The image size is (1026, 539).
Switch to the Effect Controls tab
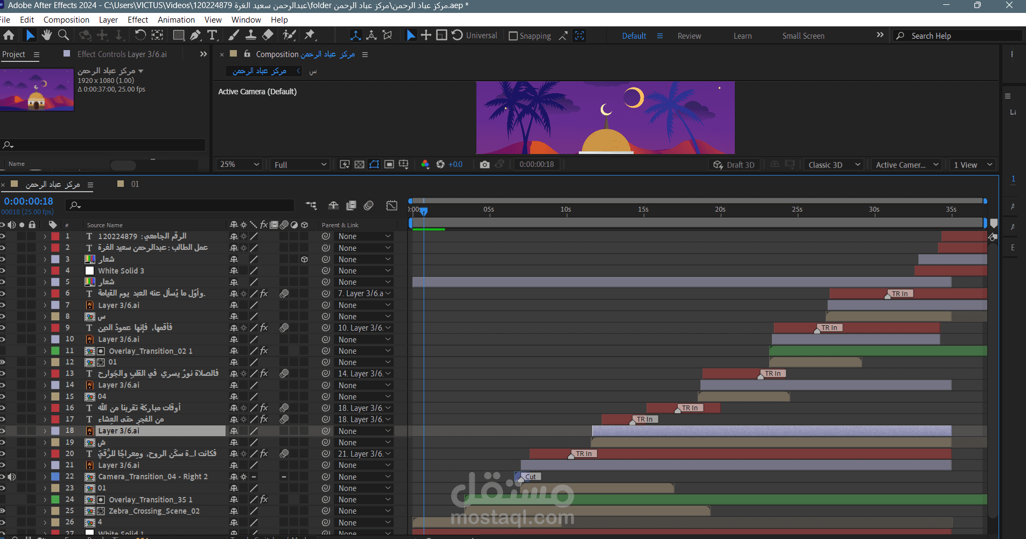[122, 54]
